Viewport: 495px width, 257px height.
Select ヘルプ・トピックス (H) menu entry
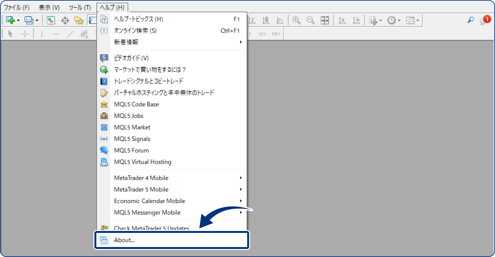172,19
